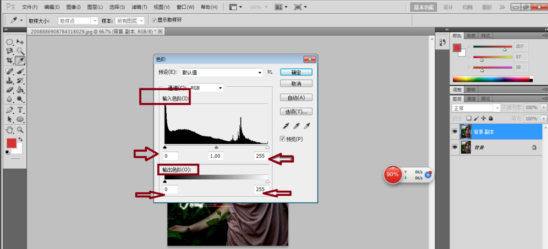Select the History Brush tool

pos(20,81)
